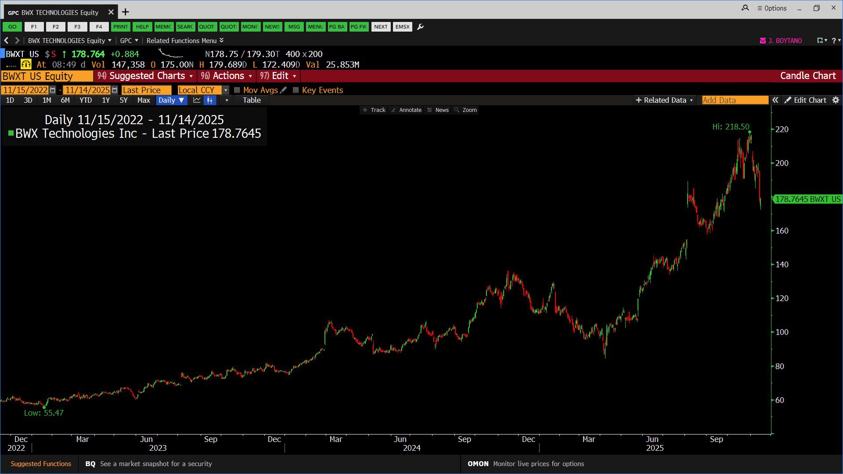Expand the Local CCY currency dropdown
The width and height of the screenshot is (843, 474).
(226, 90)
